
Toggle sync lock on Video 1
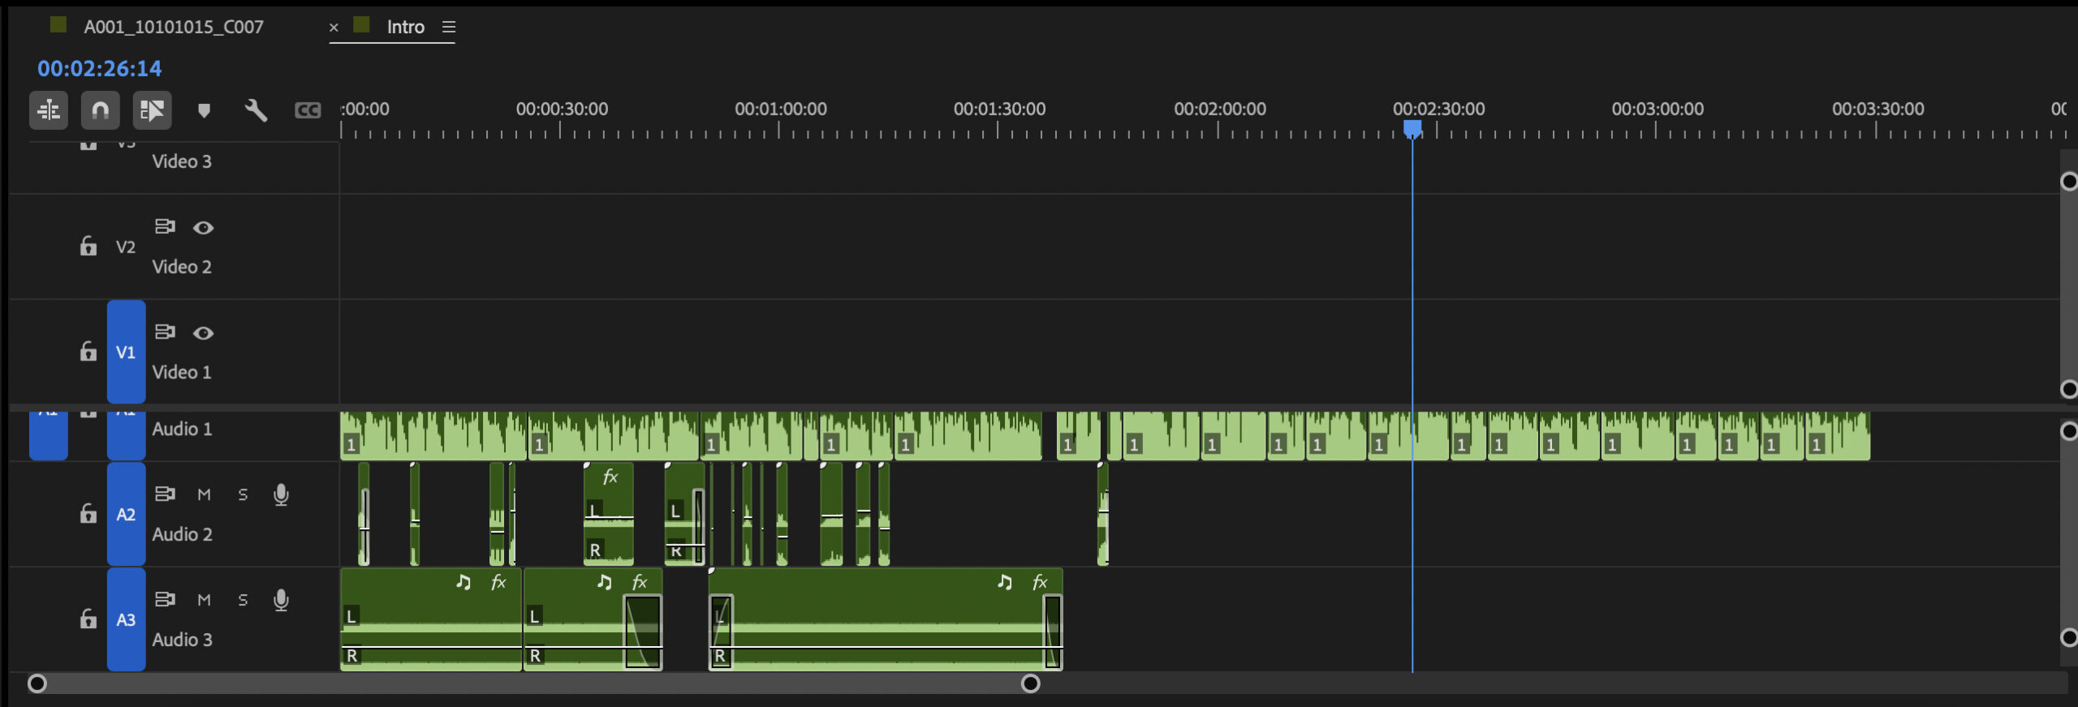(x=165, y=332)
